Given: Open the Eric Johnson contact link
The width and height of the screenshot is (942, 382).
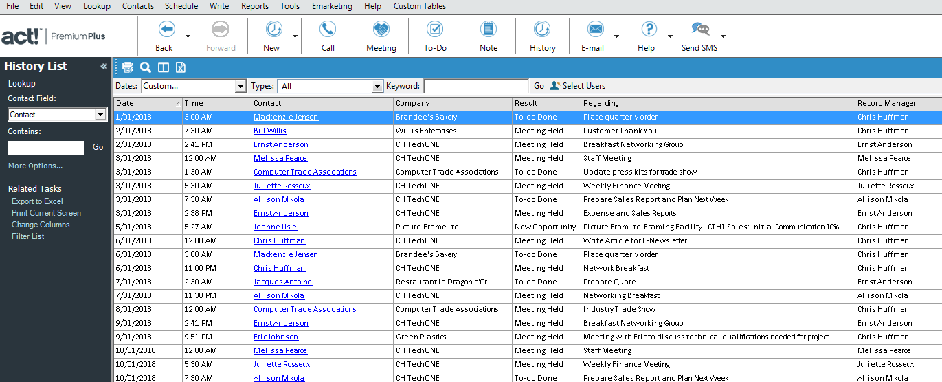Looking at the screenshot, I should tap(276, 337).
